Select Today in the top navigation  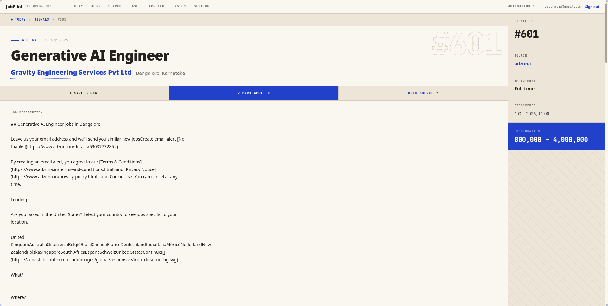78,6
